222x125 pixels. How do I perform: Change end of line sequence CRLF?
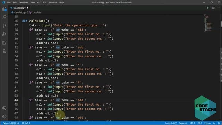pyautogui.click(x=199, y=123)
